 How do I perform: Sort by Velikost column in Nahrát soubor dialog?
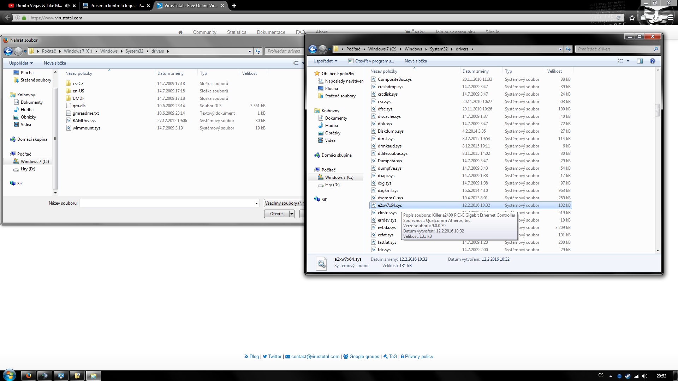pyautogui.click(x=249, y=73)
